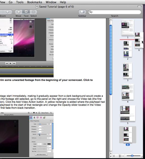The width and height of the screenshot is (145, 159).
Task: Click the Add Video Action button in page image
Action: (x=41, y=155)
